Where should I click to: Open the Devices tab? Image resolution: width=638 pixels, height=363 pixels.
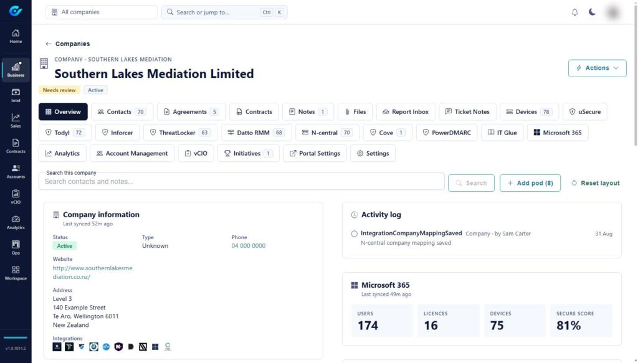pyautogui.click(x=530, y=112)
